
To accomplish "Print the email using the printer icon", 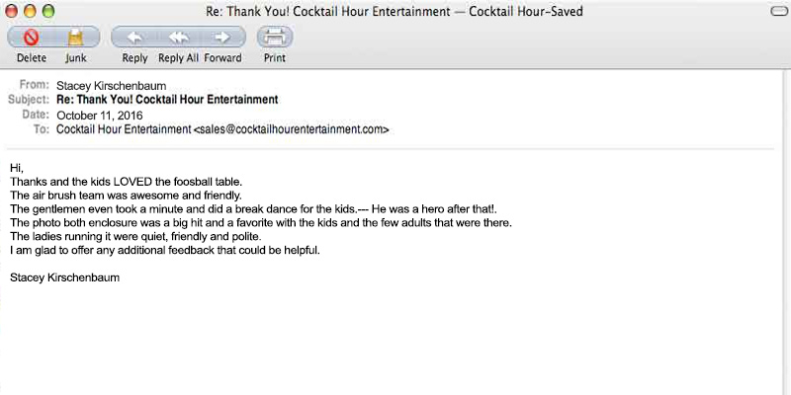I will [x=275, y=38].
